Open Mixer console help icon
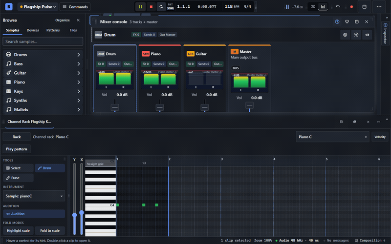The width and height of the screenshot is (391, 244). 337,21
